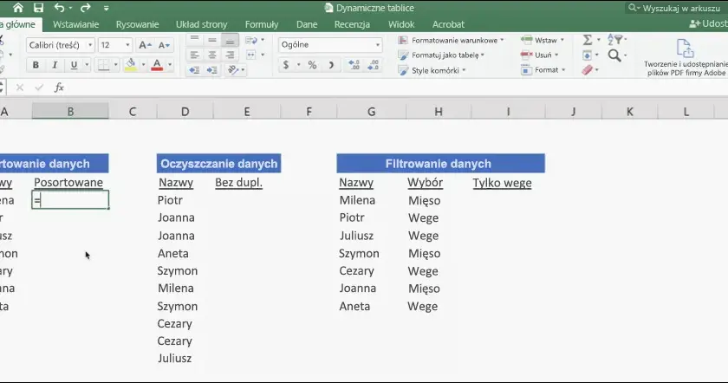
Task: Open Style komórki menu
Action: (432, 70)
